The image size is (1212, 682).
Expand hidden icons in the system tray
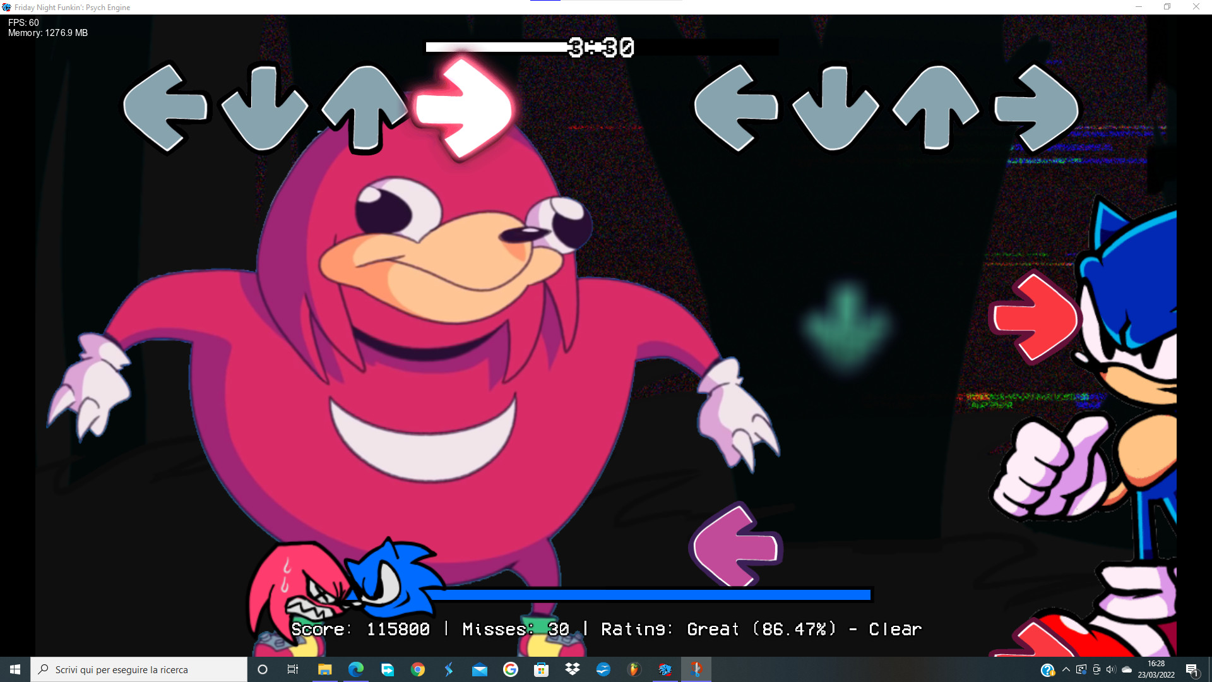(x=1067, y=669)
